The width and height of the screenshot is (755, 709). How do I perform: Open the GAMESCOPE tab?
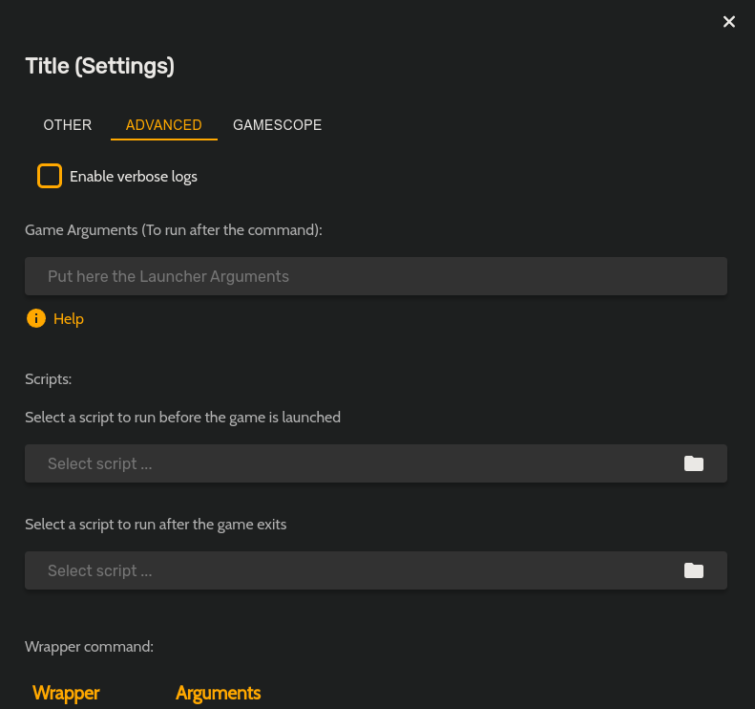[x=277, y=125]
